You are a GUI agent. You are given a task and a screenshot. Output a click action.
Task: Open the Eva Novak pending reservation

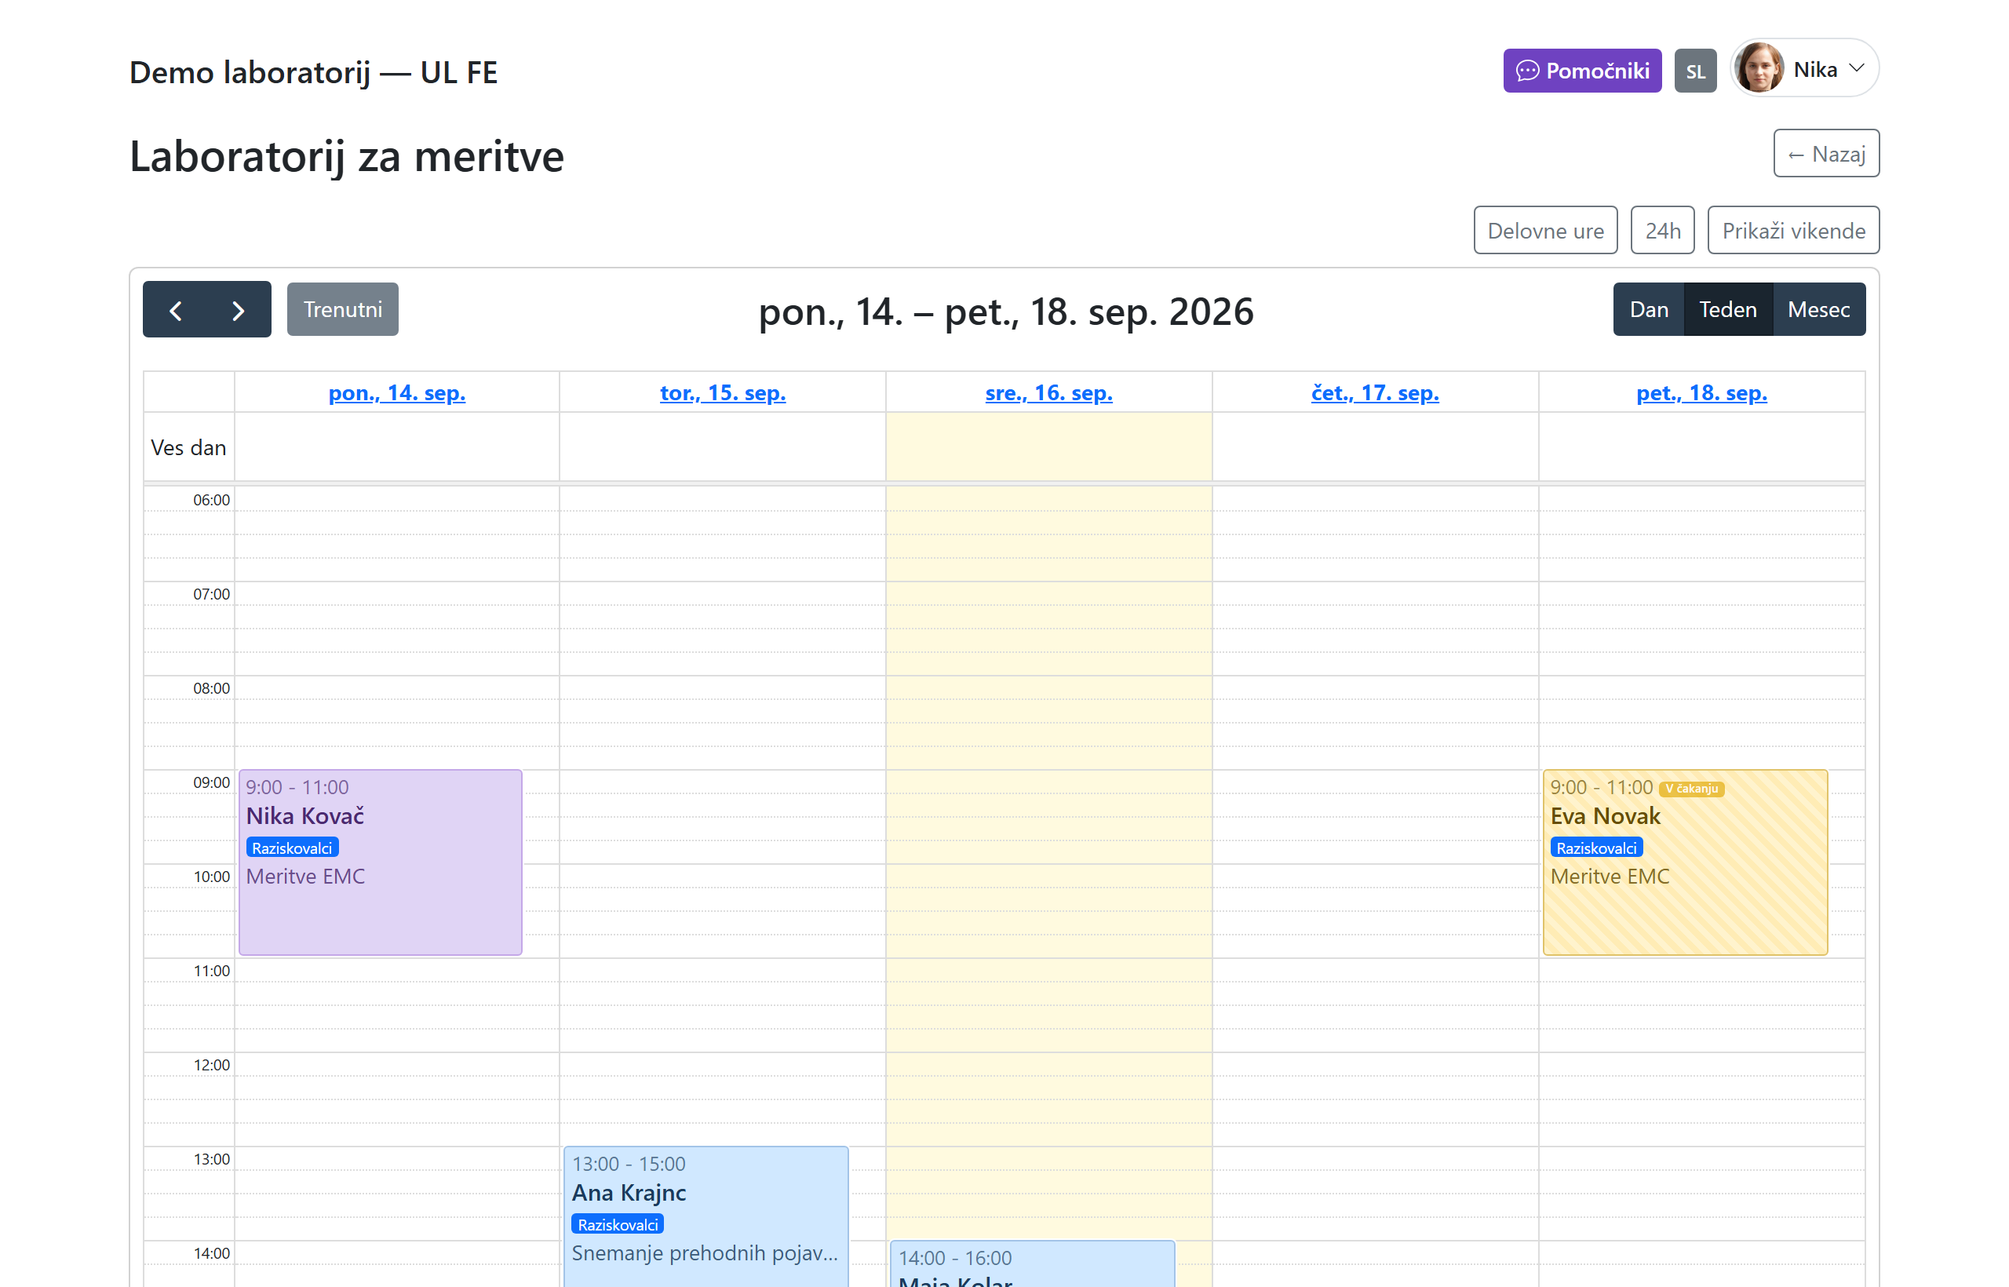[1685, 862]
